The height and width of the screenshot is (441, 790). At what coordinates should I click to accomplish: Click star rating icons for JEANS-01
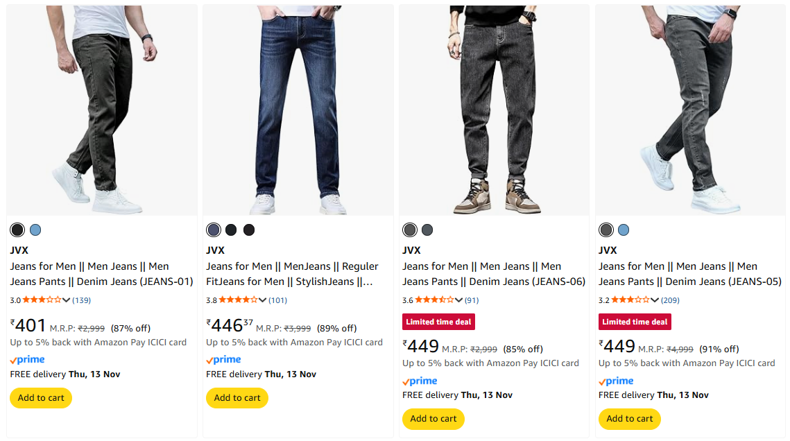(x=42, y=300)
